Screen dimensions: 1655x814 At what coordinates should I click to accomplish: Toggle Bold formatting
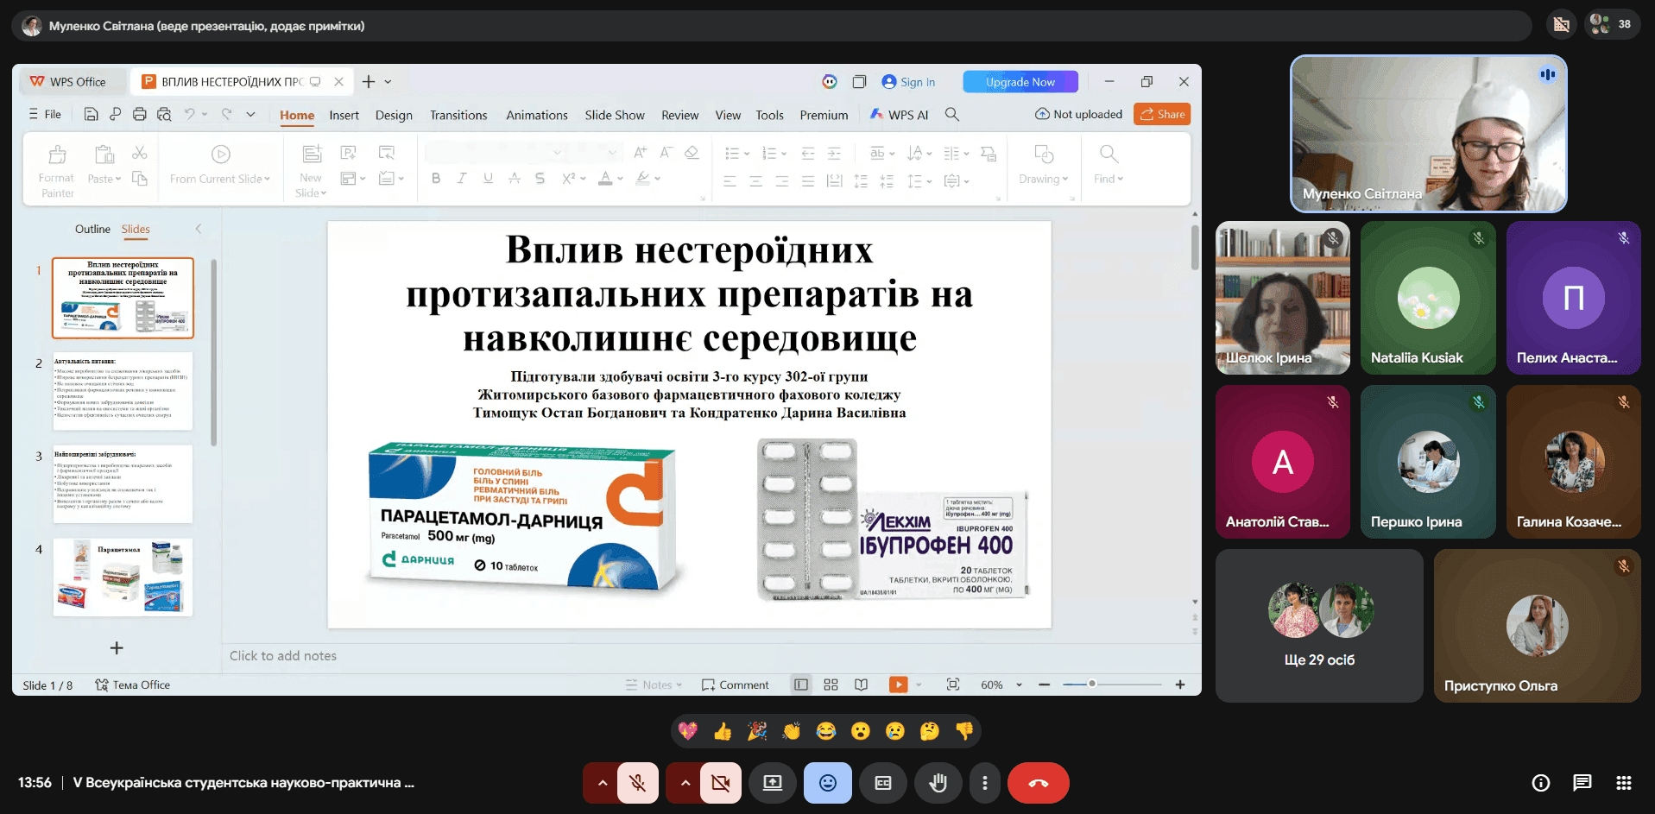[436, 179]
